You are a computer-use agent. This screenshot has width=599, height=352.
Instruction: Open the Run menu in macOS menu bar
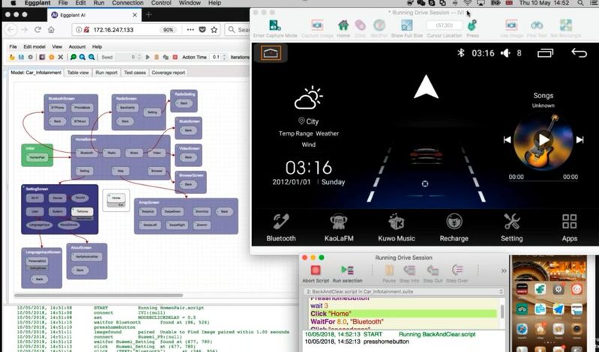[x=98, y=3]
